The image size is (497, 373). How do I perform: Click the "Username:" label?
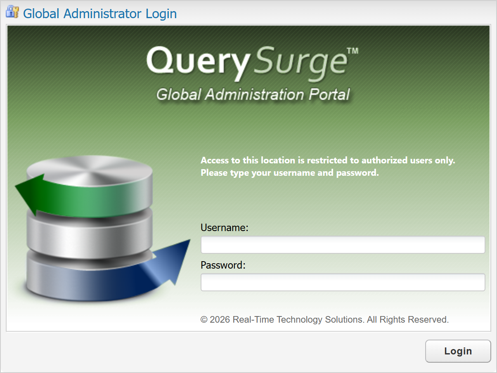point(225,228)
